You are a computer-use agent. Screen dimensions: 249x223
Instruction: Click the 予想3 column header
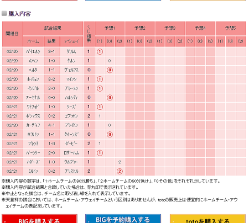170,28
